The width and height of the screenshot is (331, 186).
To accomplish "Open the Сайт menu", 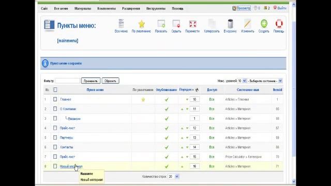I will tap(44, 8).
